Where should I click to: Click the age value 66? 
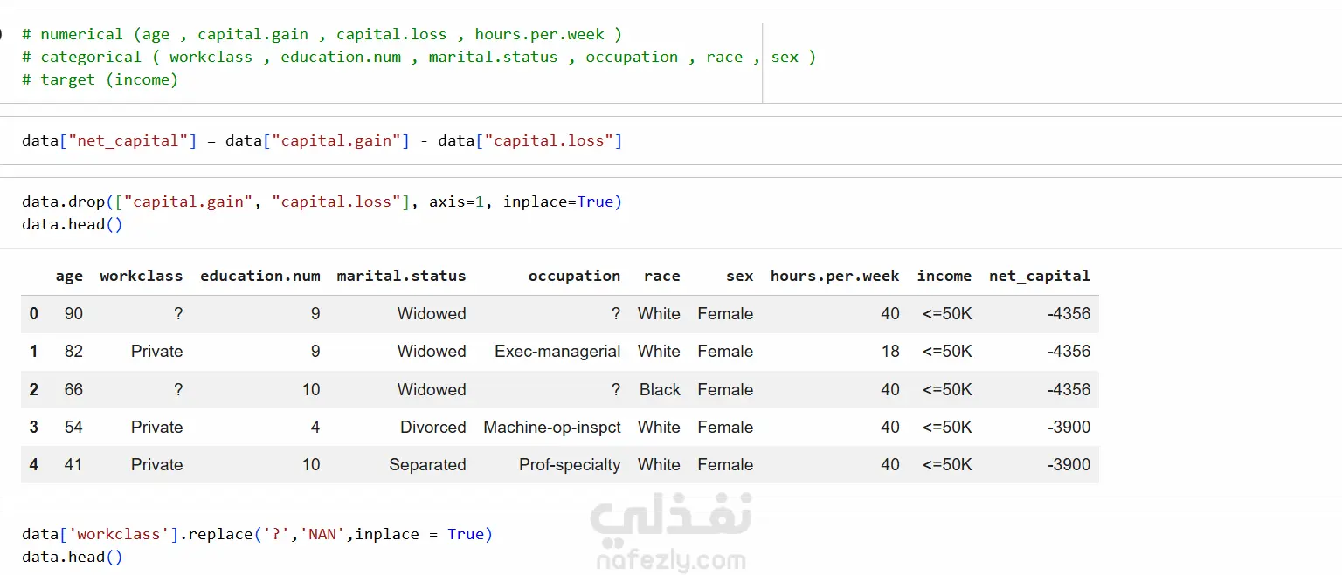click(73, 390)
